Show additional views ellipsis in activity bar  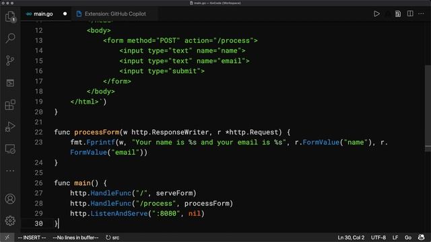tap(10, 171)
